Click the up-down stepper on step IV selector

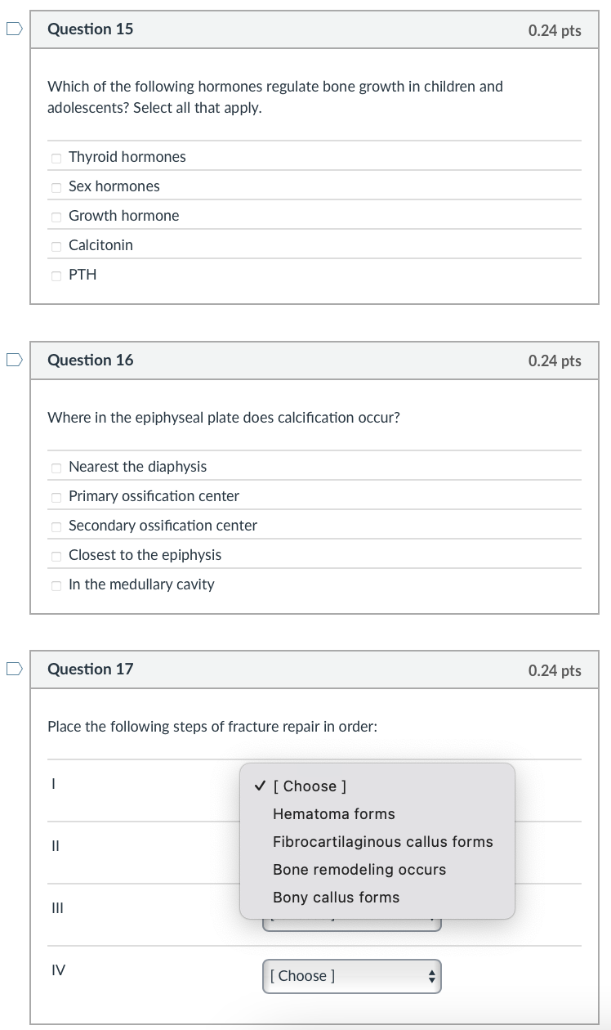[x=431, y=976]
